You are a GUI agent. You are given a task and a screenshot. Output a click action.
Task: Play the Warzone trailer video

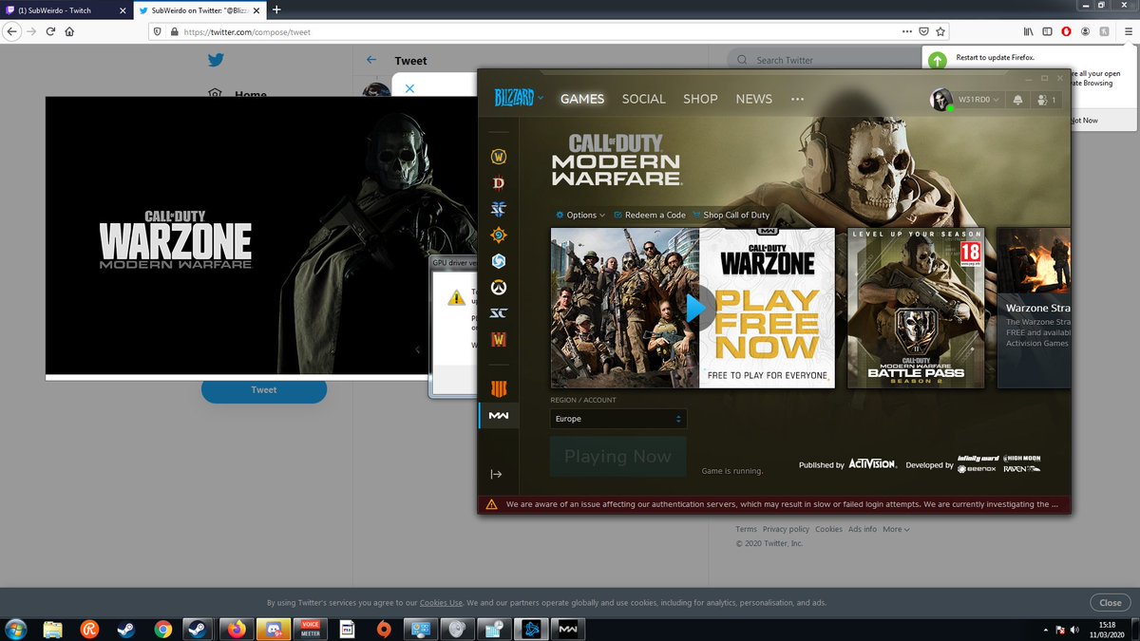696,308
